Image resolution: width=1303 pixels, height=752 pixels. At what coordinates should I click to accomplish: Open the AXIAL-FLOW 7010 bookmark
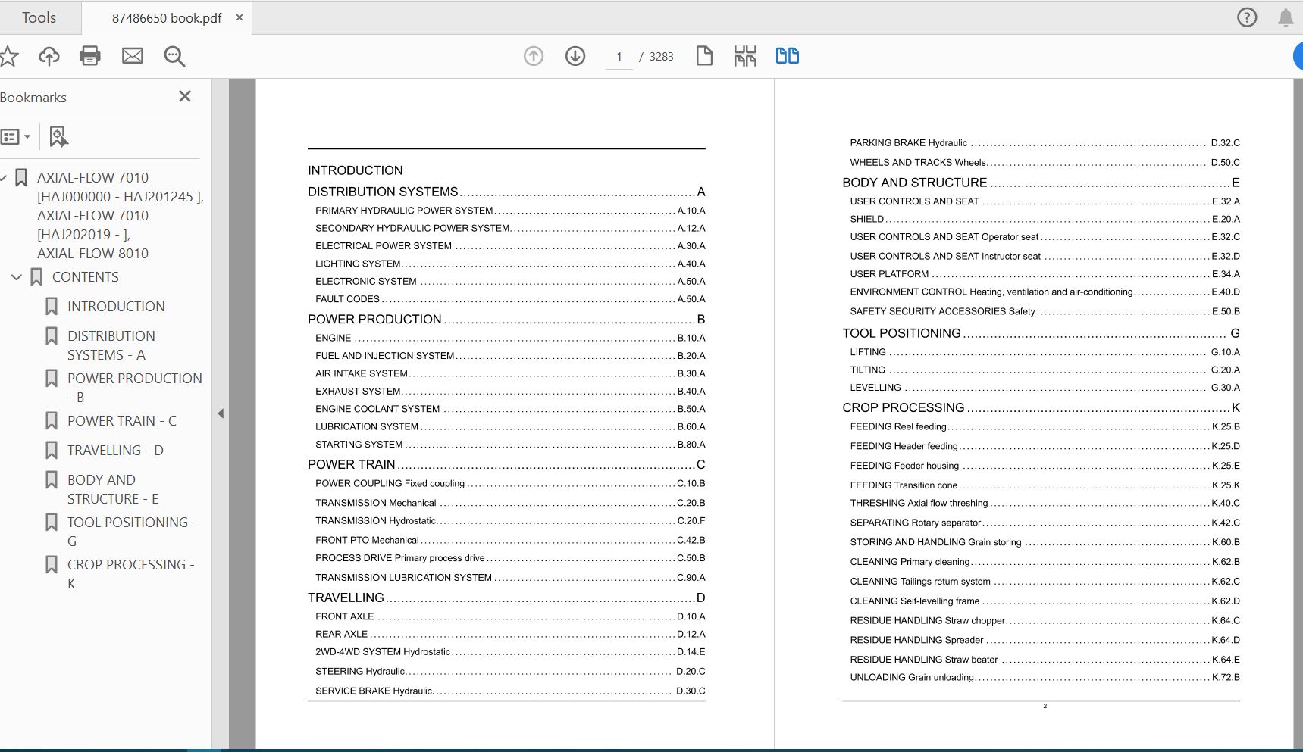(121, 215)
